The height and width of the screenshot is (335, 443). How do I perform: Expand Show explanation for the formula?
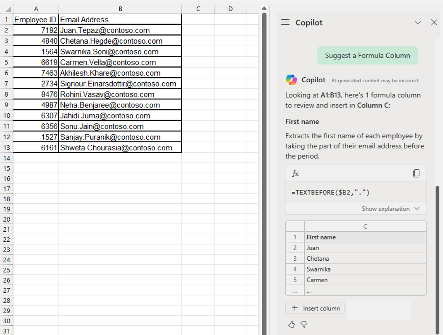pos(390,209)
